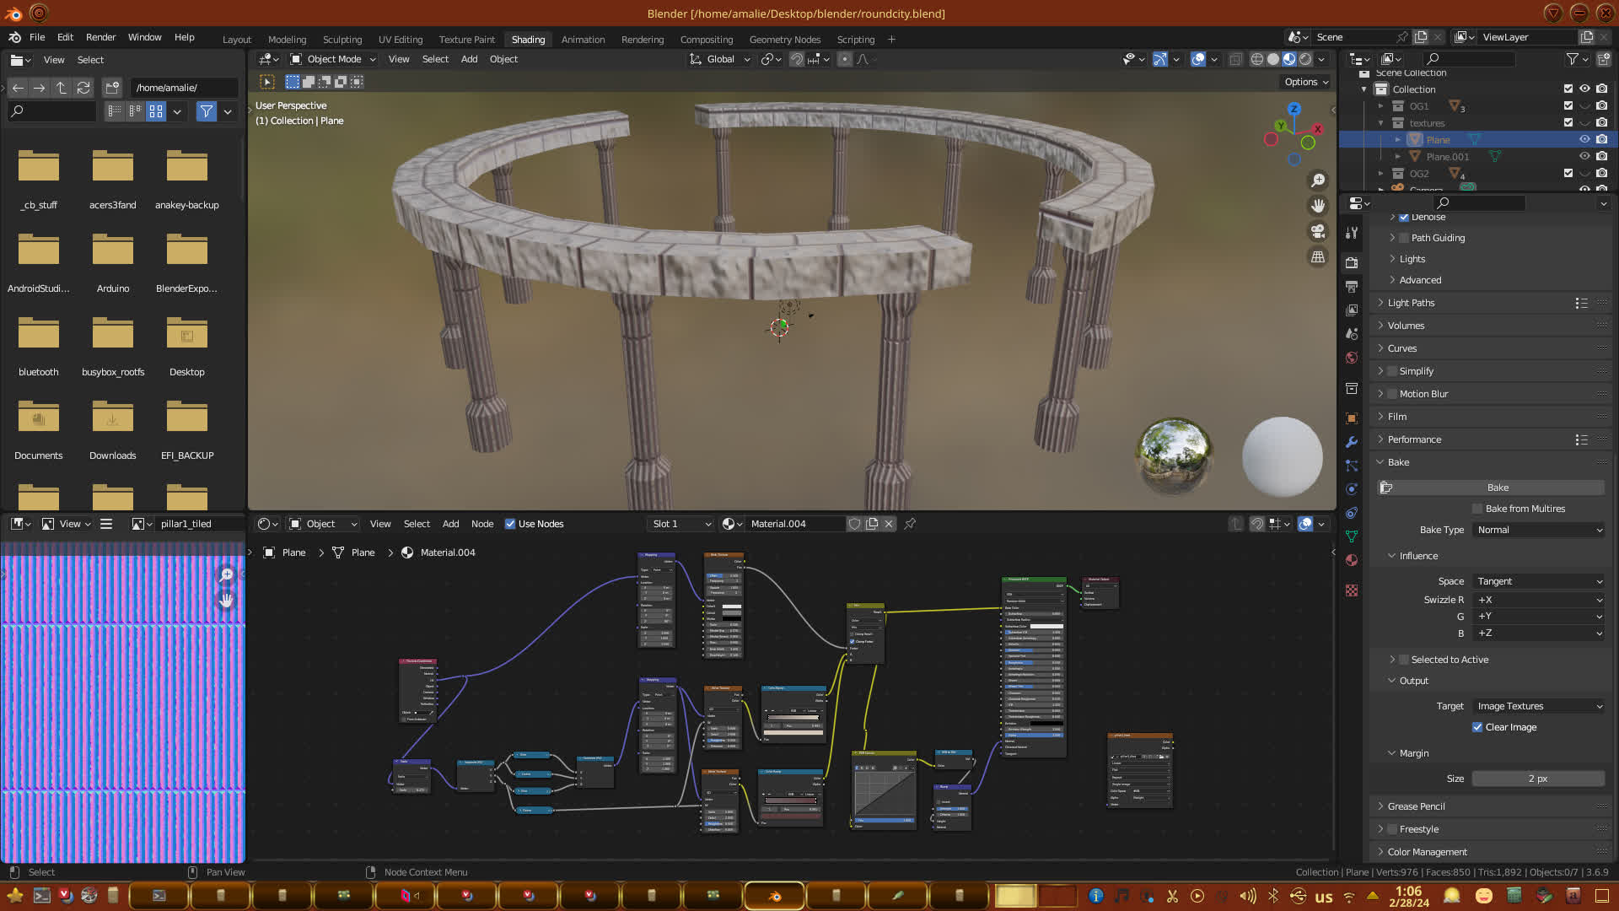Adjust the Margin Size slider
Image resolution: width=1619 pixels, height=911 pixels.
click(1537, 779)
